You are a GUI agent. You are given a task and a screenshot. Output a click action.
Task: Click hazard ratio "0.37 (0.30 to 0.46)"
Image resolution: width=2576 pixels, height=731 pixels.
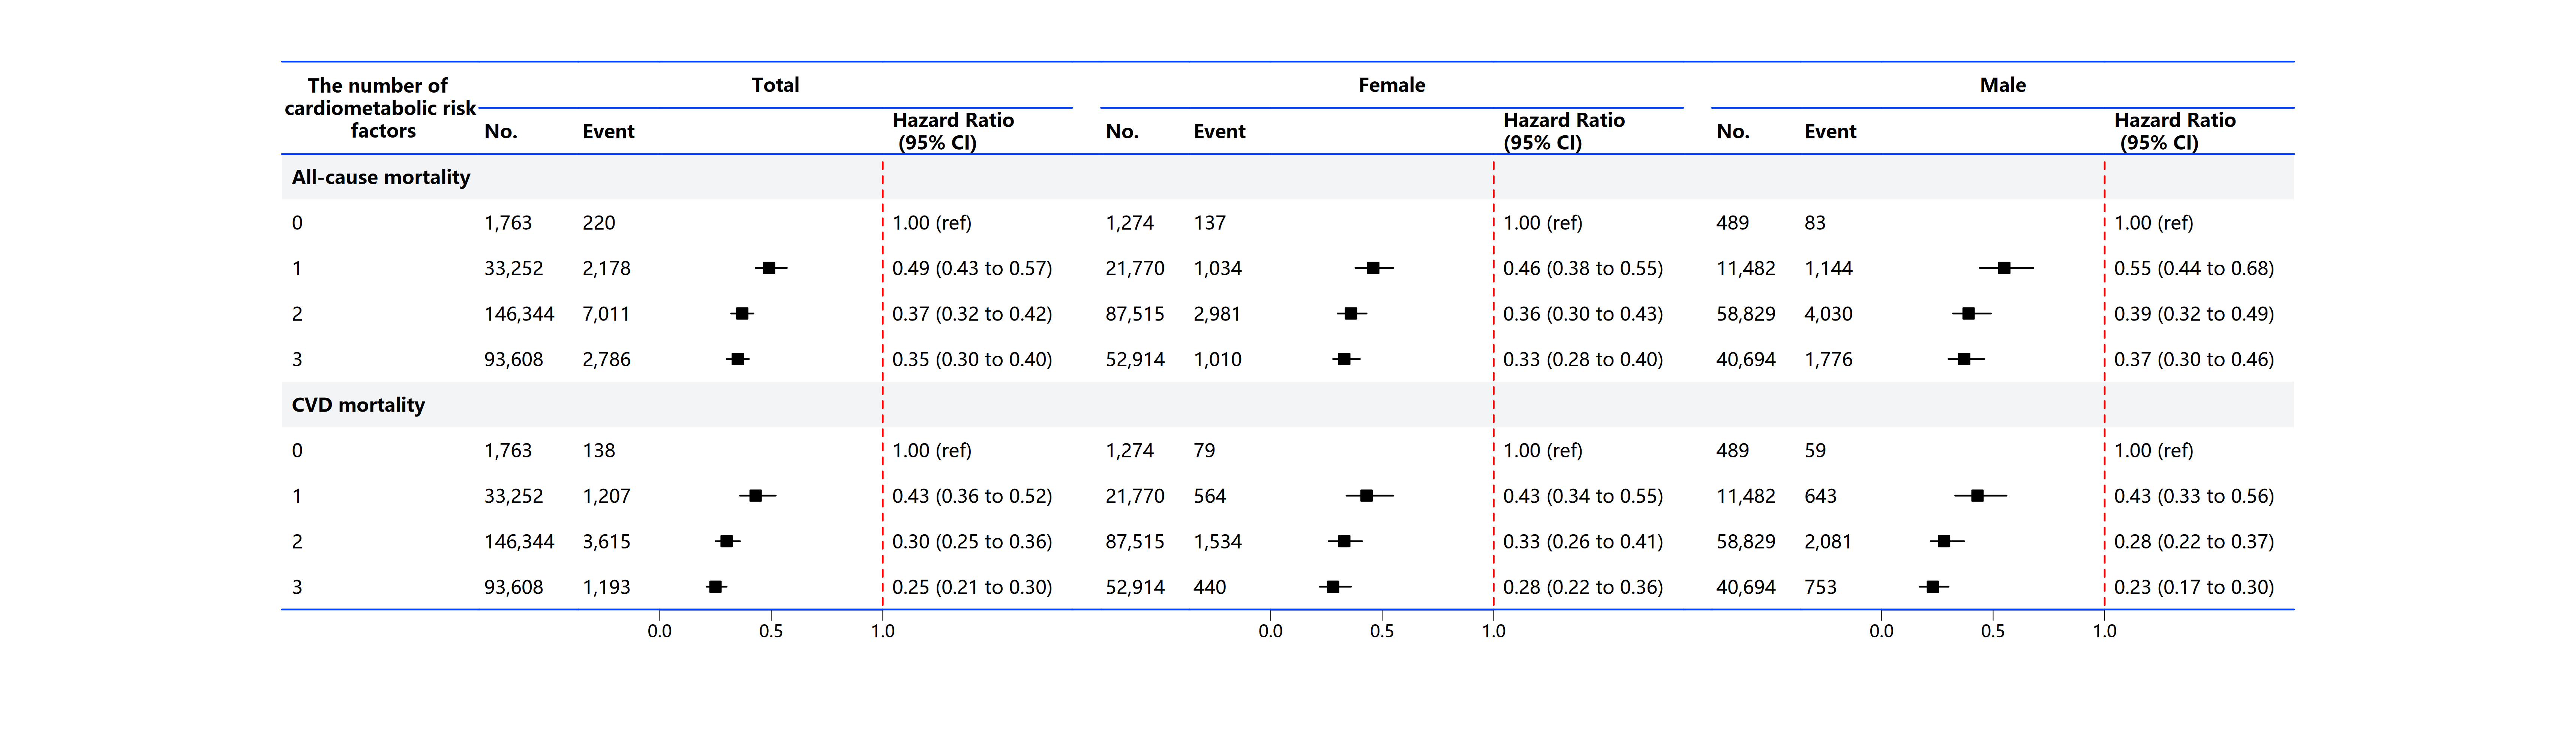[x=2194, y=360]
